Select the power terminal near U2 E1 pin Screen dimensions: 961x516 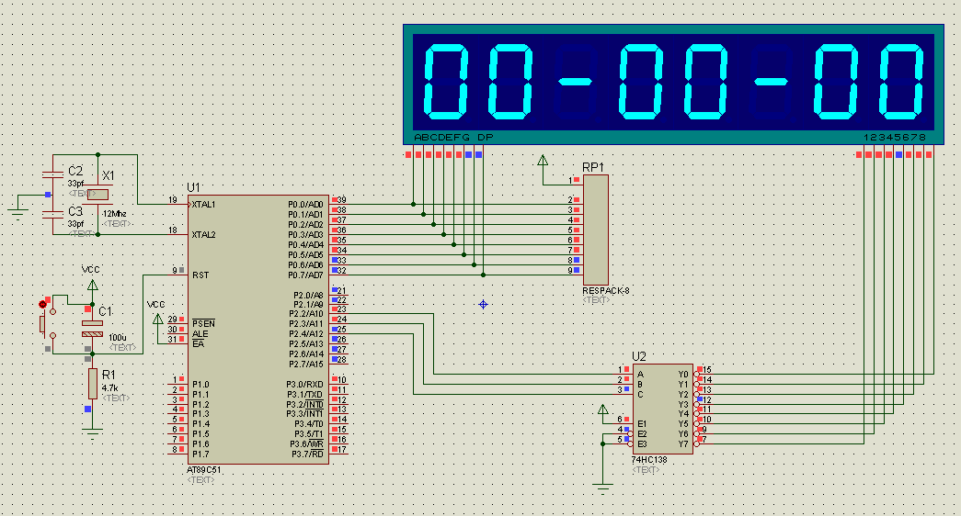click(x=602, y=409)
